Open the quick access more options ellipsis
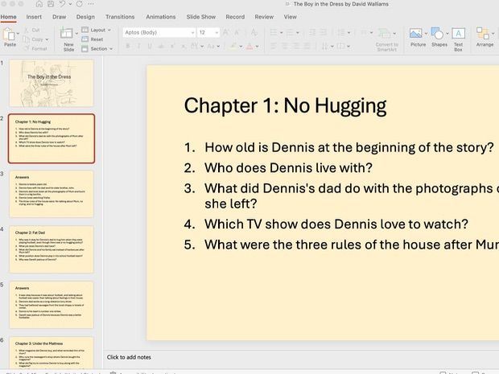 [x=91, y=4]
